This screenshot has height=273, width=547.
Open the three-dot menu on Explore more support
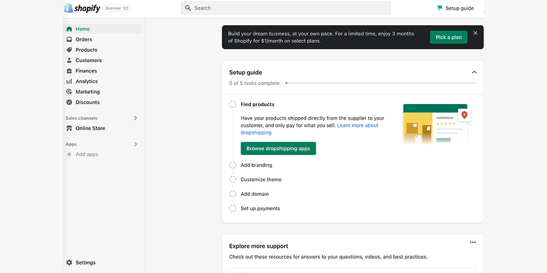tap(472, 243)
